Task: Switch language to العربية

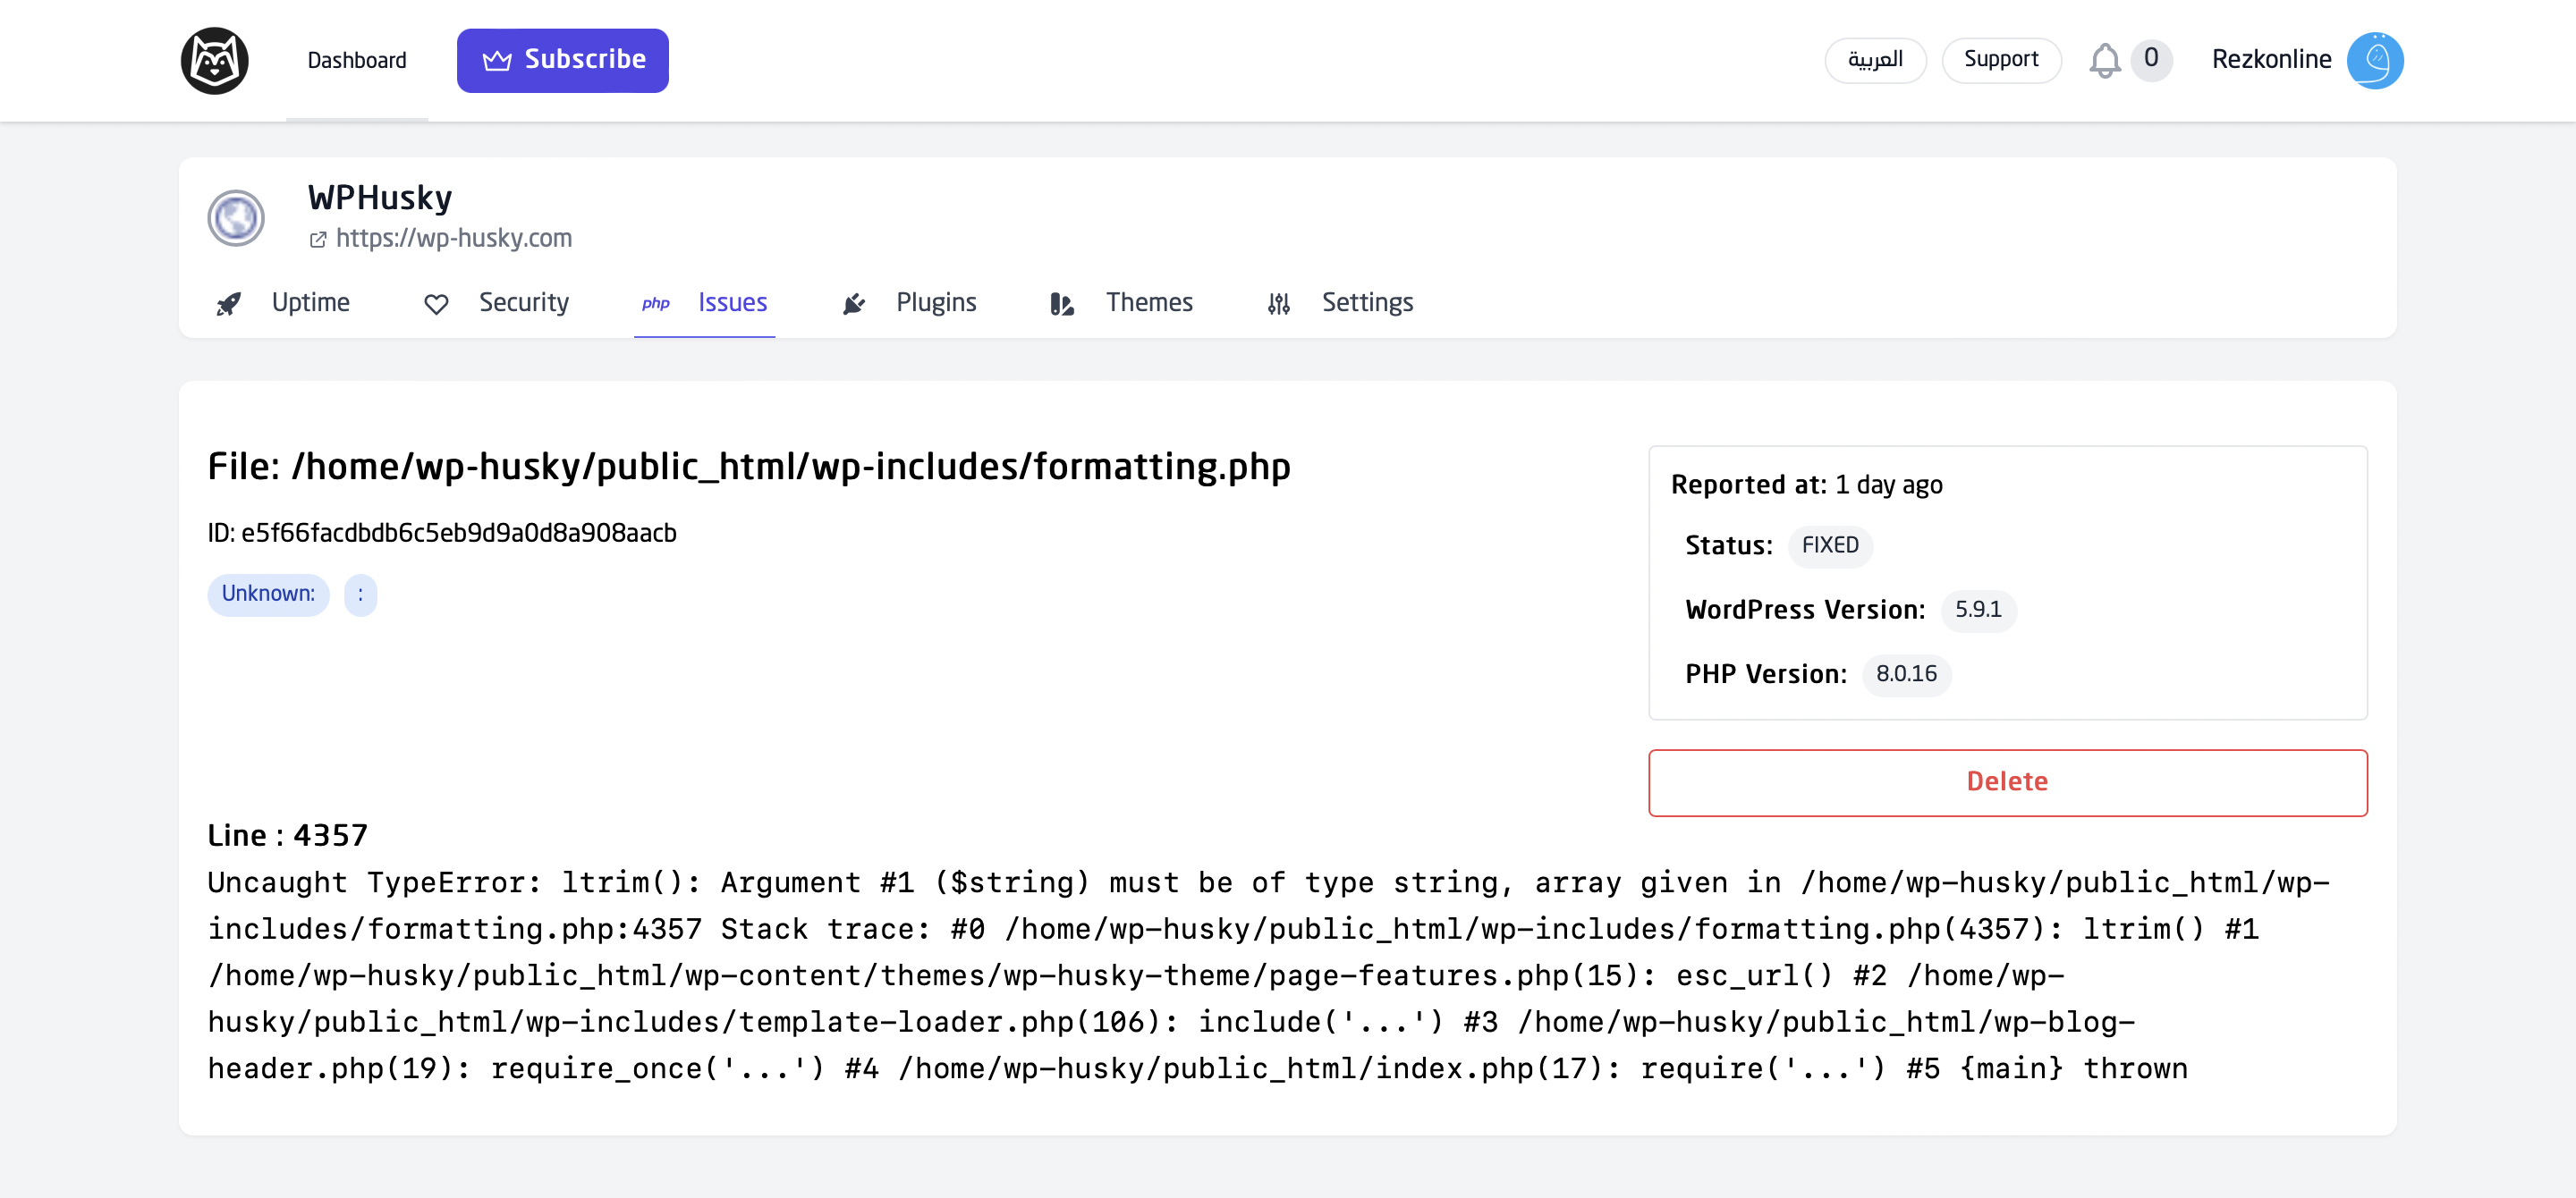Action: point(1874,60)
